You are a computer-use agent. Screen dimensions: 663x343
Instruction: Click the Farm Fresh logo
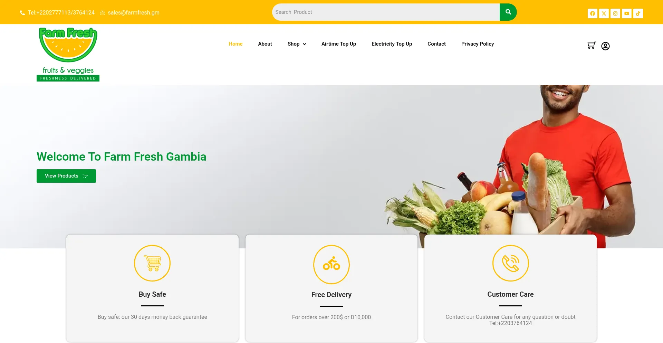click(x=68, y=54)
